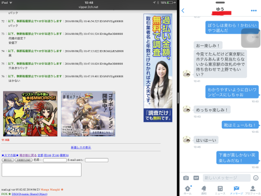The width and height of the screenshot is (261, 196).
Task: Open the 過払い金額 無料で調査 banner ad
Action: click(x=158, y=68)
